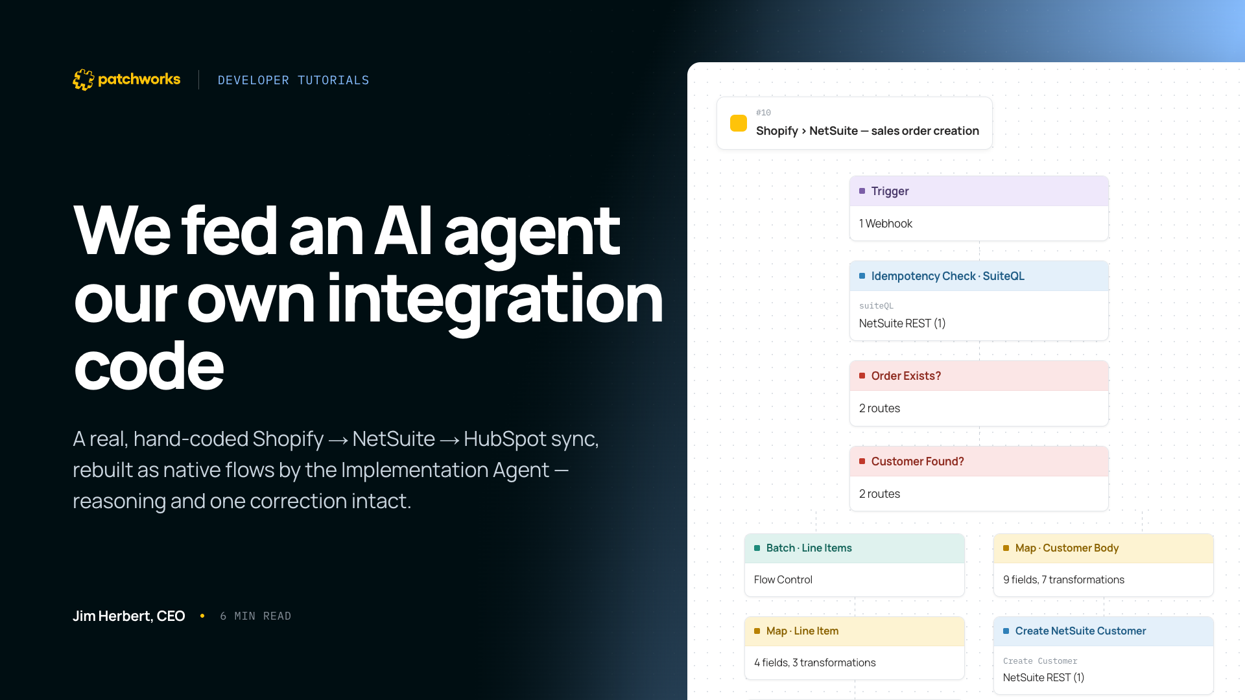Click the 'suiteQL' small label

[876, 306]
